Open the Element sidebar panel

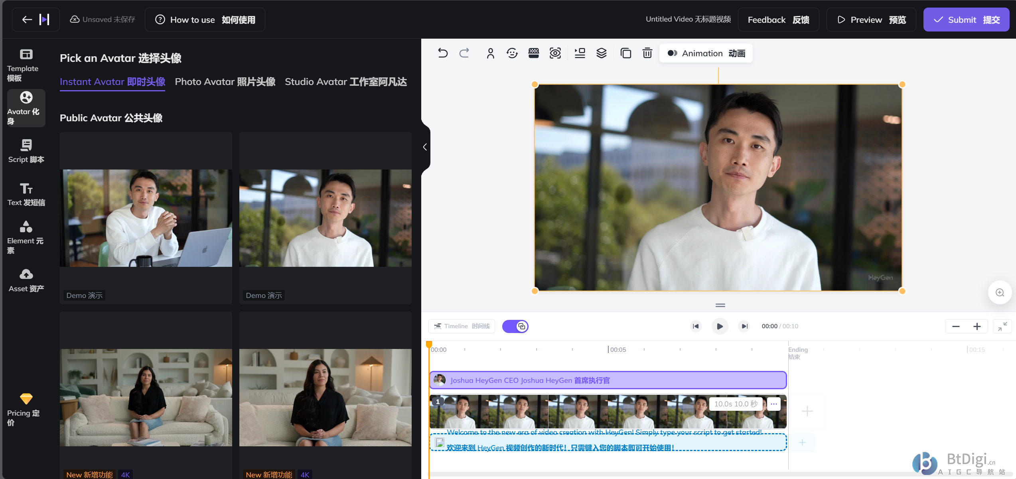pyautogui.click(x=26, y=237)
